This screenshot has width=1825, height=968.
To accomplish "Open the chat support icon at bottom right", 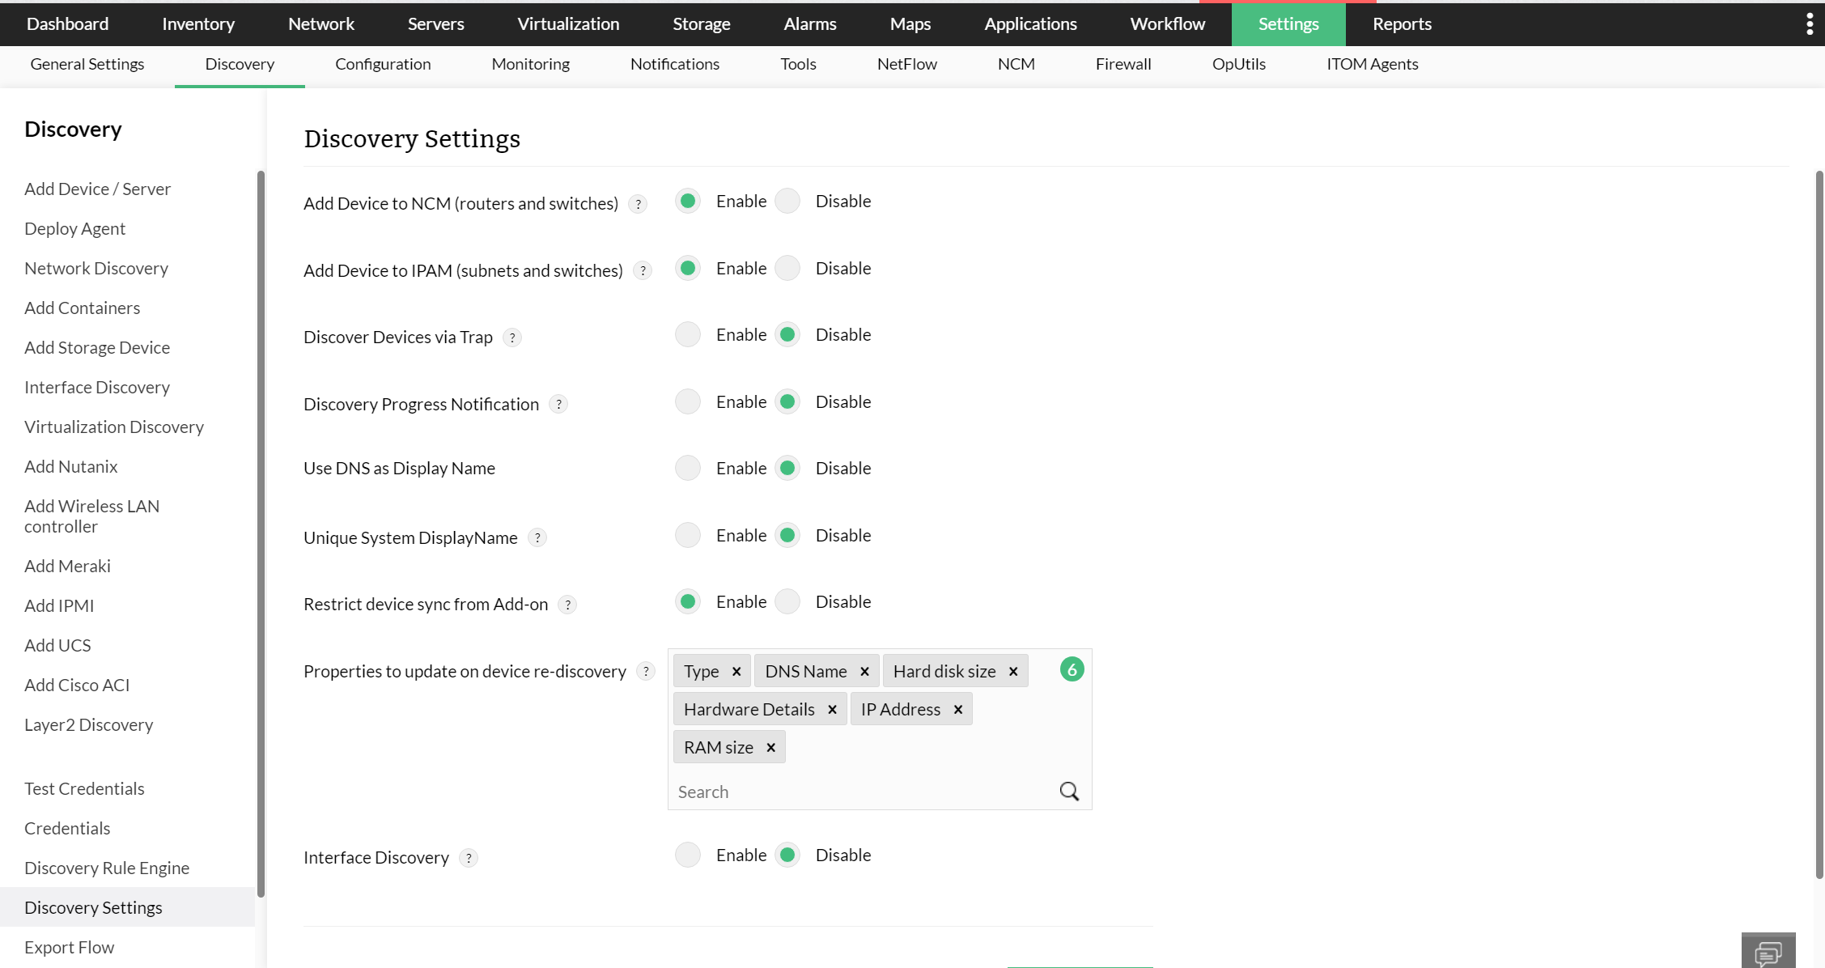I will tap(1768, 953).
